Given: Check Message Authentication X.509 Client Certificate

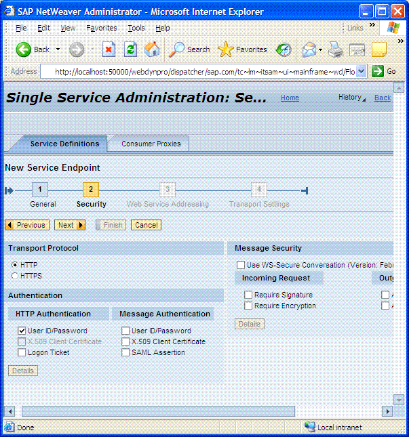Looking at the screenshot, I should coord(125,341).
